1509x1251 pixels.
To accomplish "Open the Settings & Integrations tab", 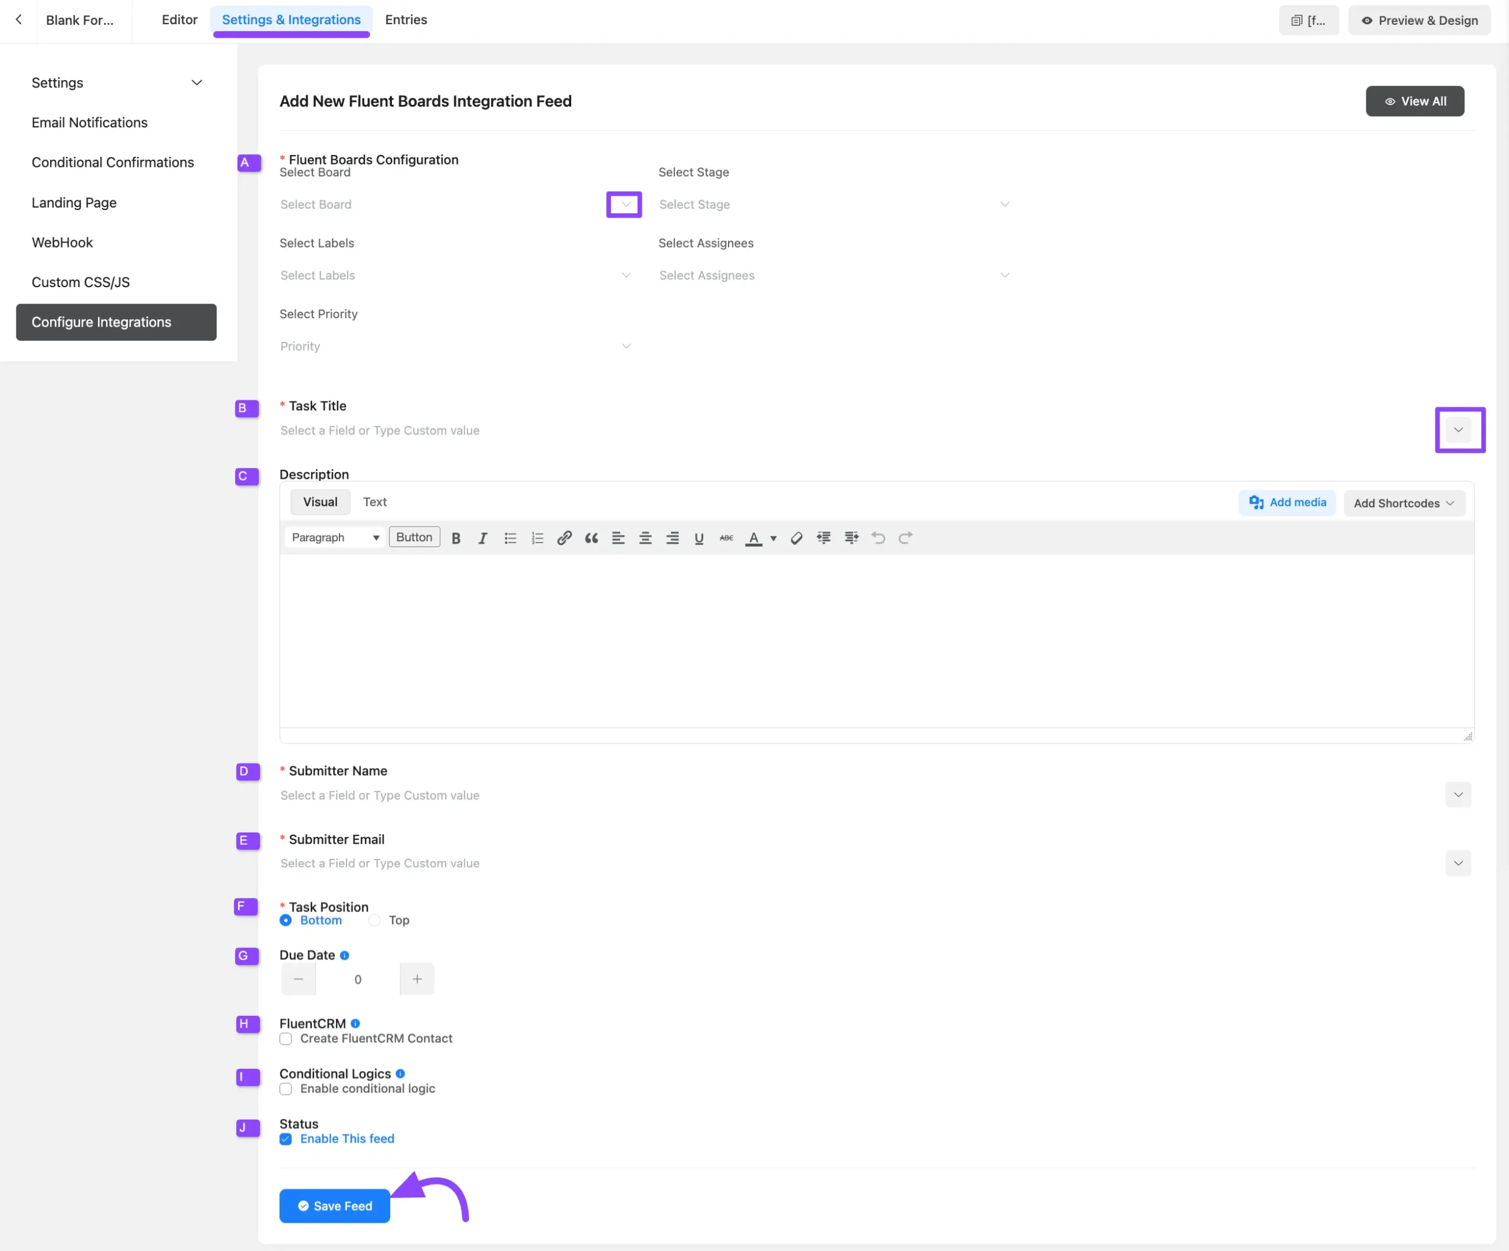I will click(x=291, y=20).
